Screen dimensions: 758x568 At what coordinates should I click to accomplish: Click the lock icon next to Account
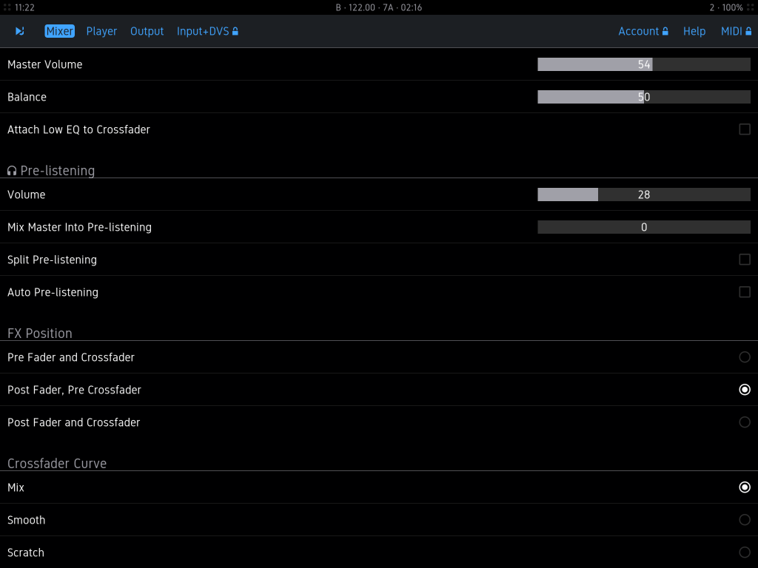pyautogui.click(x=665, y=32)
